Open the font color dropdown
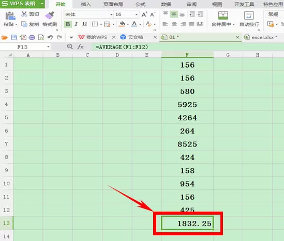This screenshot has width=284, height=241. pyautogui.click(x=140, y=24)
